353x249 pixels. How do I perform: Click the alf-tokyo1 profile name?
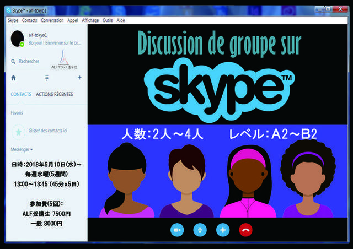[38, 35]
